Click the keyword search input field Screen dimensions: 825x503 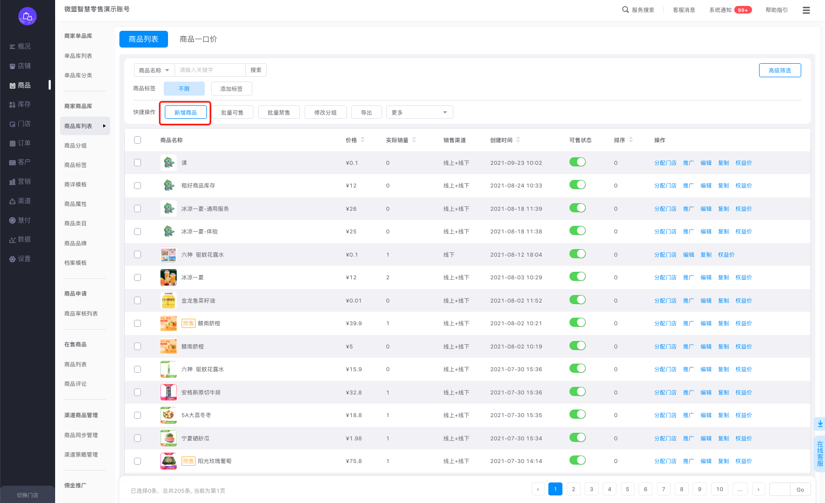tap(210, 70)
